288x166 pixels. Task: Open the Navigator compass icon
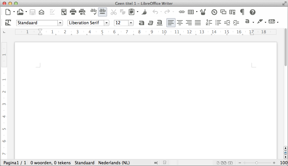click(x=214, y=12)
